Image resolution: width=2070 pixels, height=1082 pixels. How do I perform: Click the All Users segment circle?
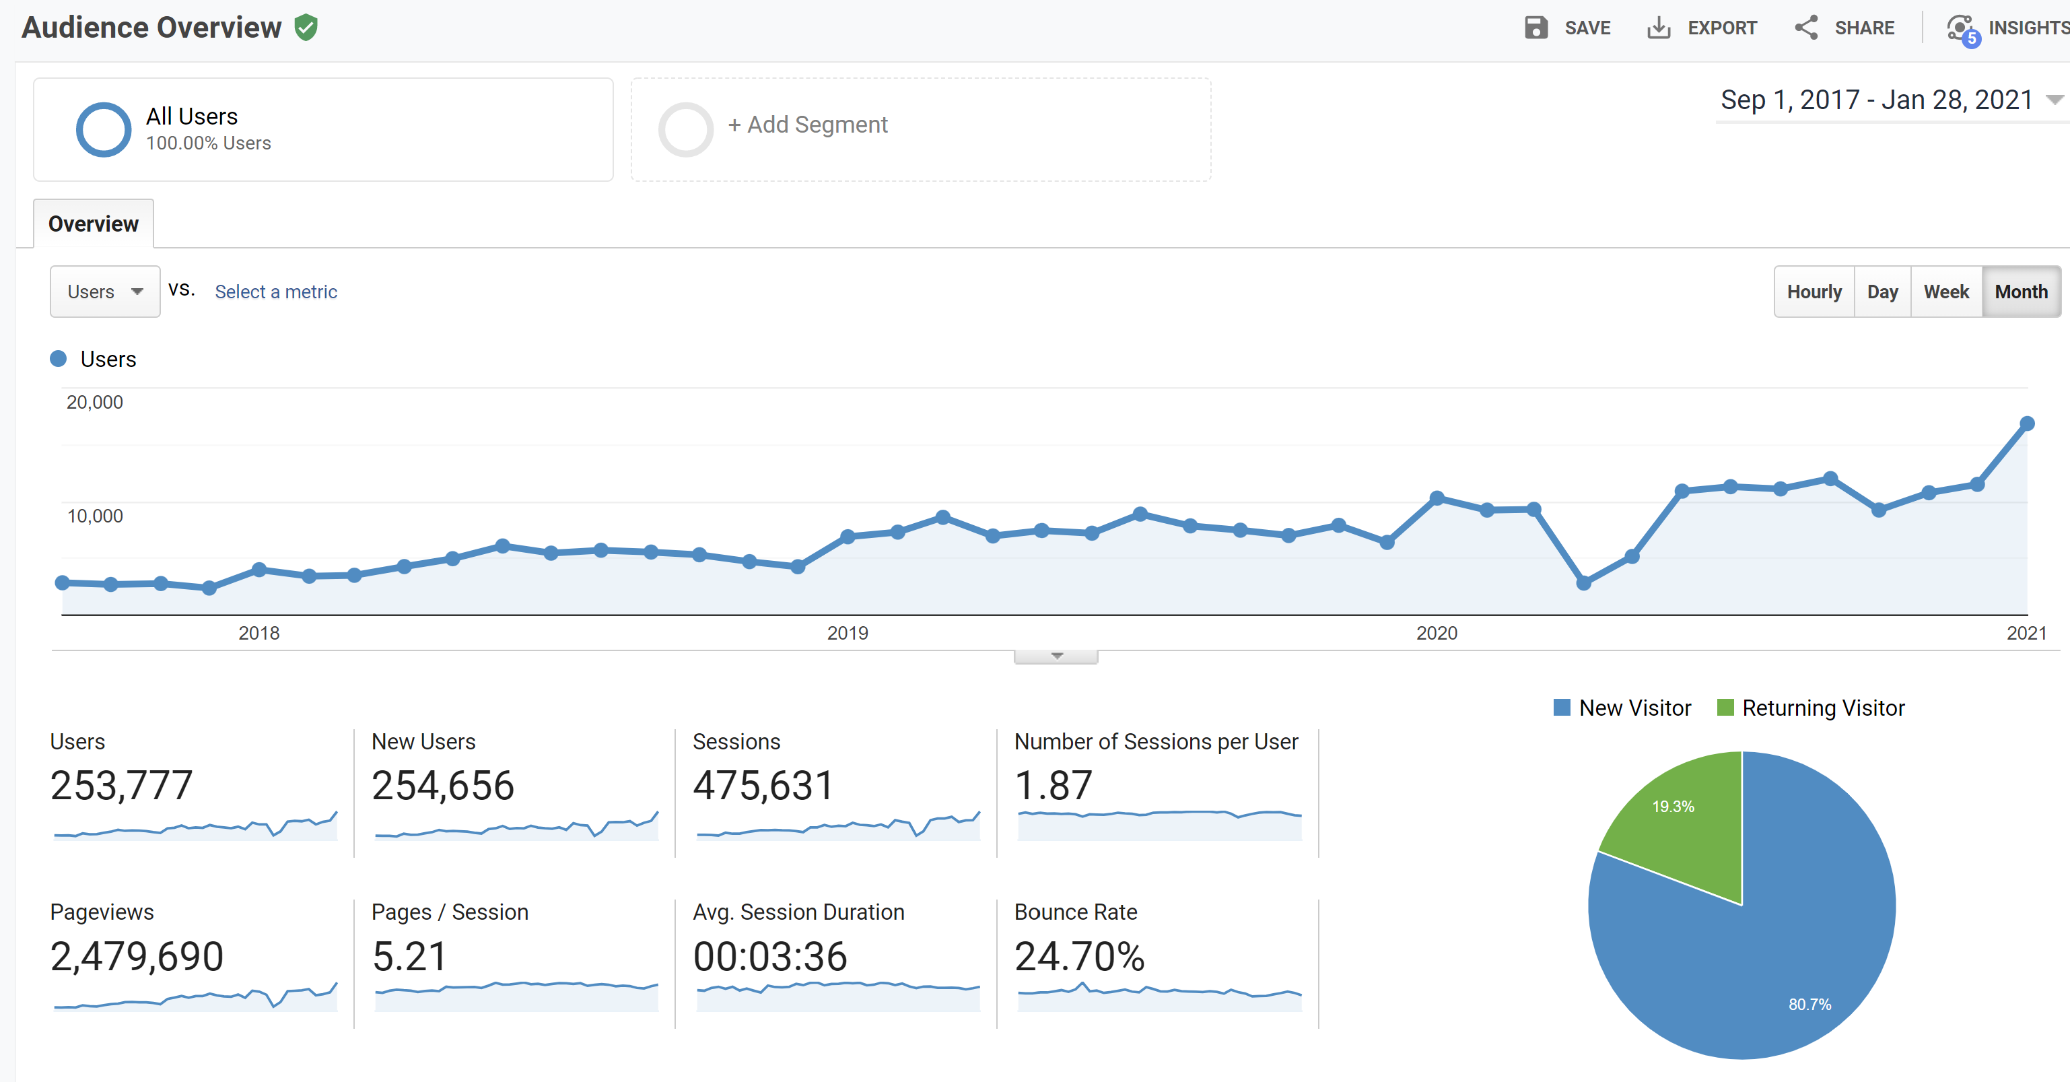click(103, 129)
